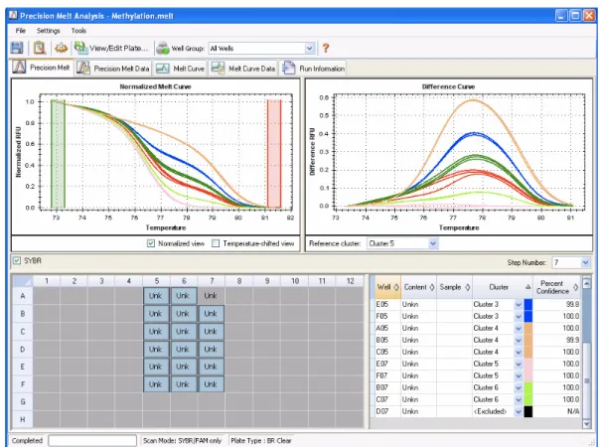
Task: Click black color swatch for well D07
Action: 528,411
